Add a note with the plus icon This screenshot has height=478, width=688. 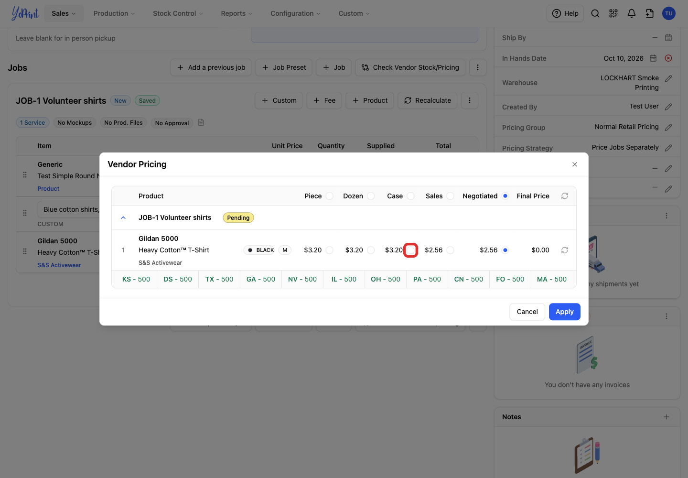click(x=666, y=417)
